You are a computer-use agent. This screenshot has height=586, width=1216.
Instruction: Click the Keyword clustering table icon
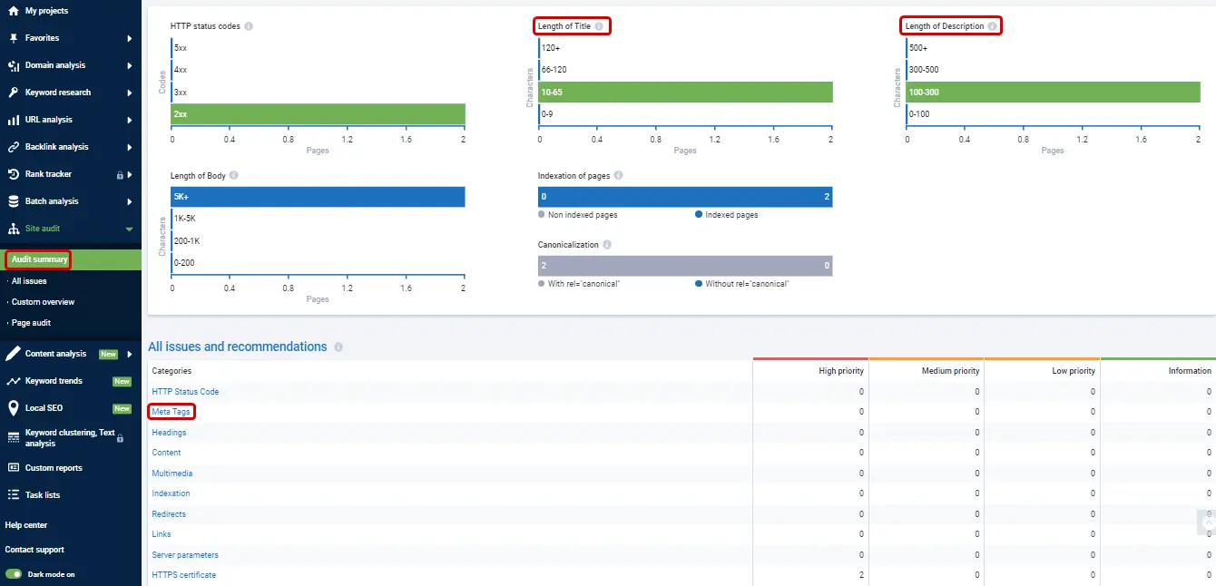point(13,438)
